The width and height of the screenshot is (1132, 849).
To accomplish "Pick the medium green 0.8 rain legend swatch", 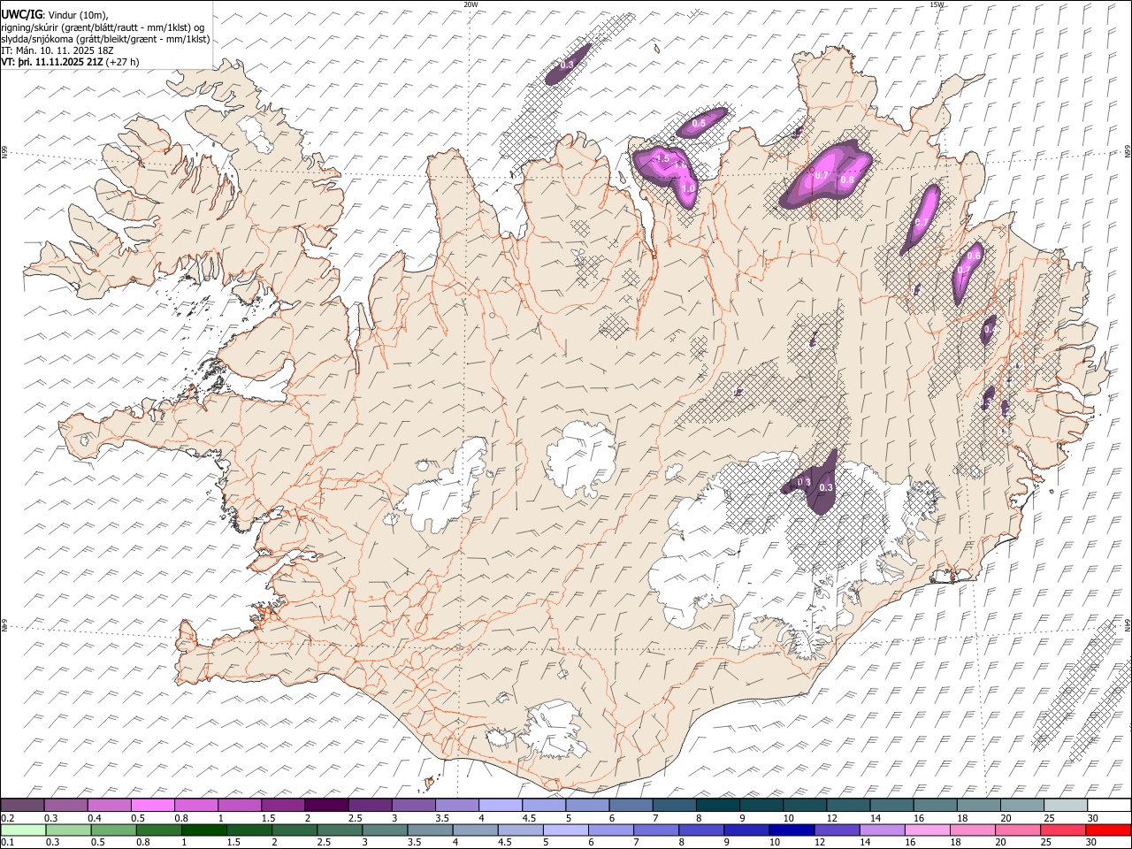I will click(x=158, y=830).
